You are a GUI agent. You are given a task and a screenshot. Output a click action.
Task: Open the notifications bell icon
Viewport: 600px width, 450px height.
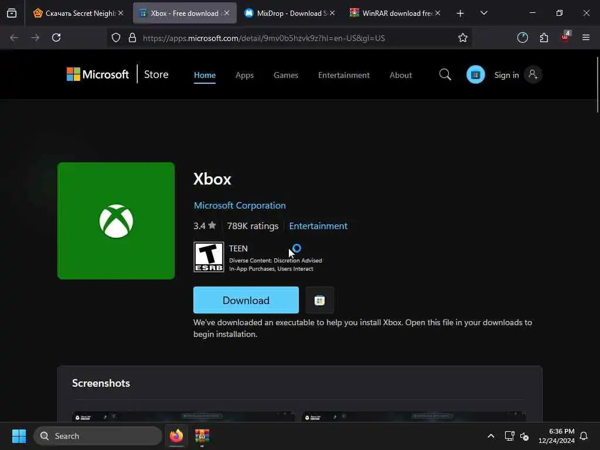pyautogui.click(x=584, y=436)
